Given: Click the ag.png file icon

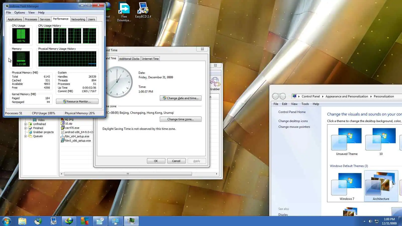Looking at the screenshot, I should click(63, 119).
